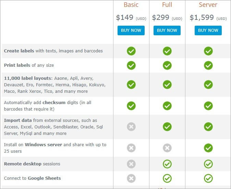Click gray X for Basic Remote desktop
The image size is (231, 189).
click(x=131, y=164)
